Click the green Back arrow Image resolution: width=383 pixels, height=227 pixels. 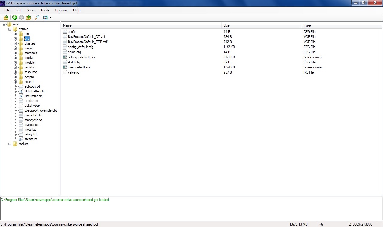point(14,18)
